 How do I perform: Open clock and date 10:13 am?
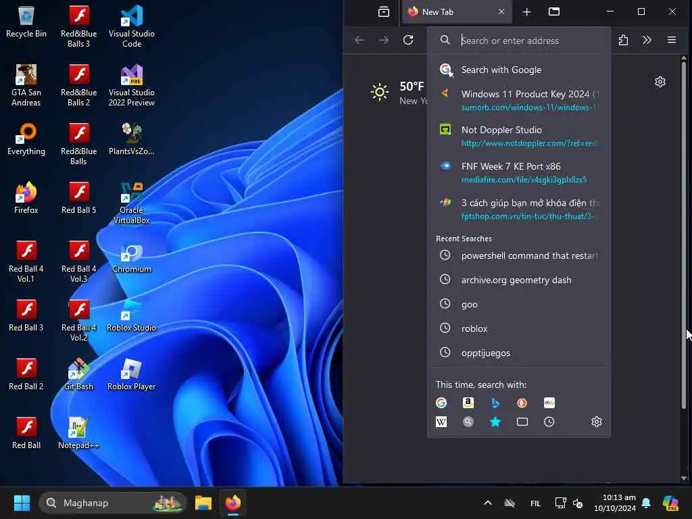coord(614,503)
